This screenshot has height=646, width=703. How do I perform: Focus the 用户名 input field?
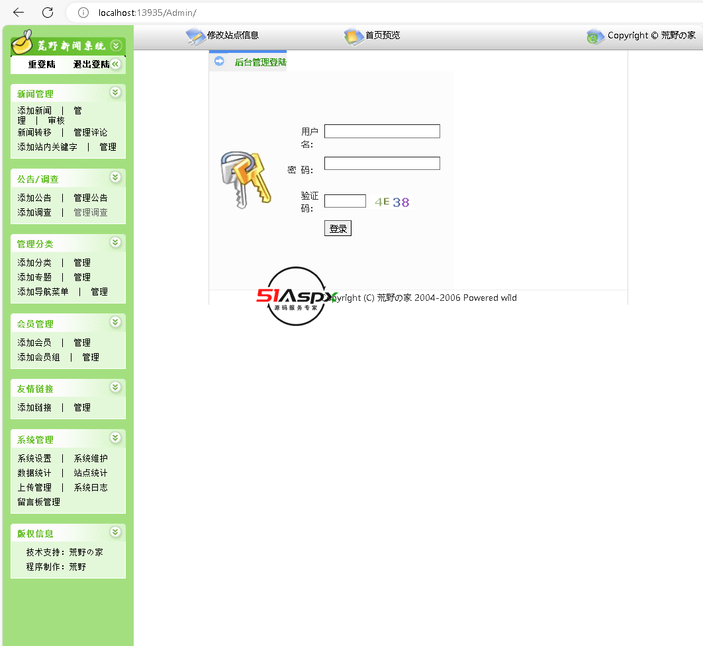382,131
